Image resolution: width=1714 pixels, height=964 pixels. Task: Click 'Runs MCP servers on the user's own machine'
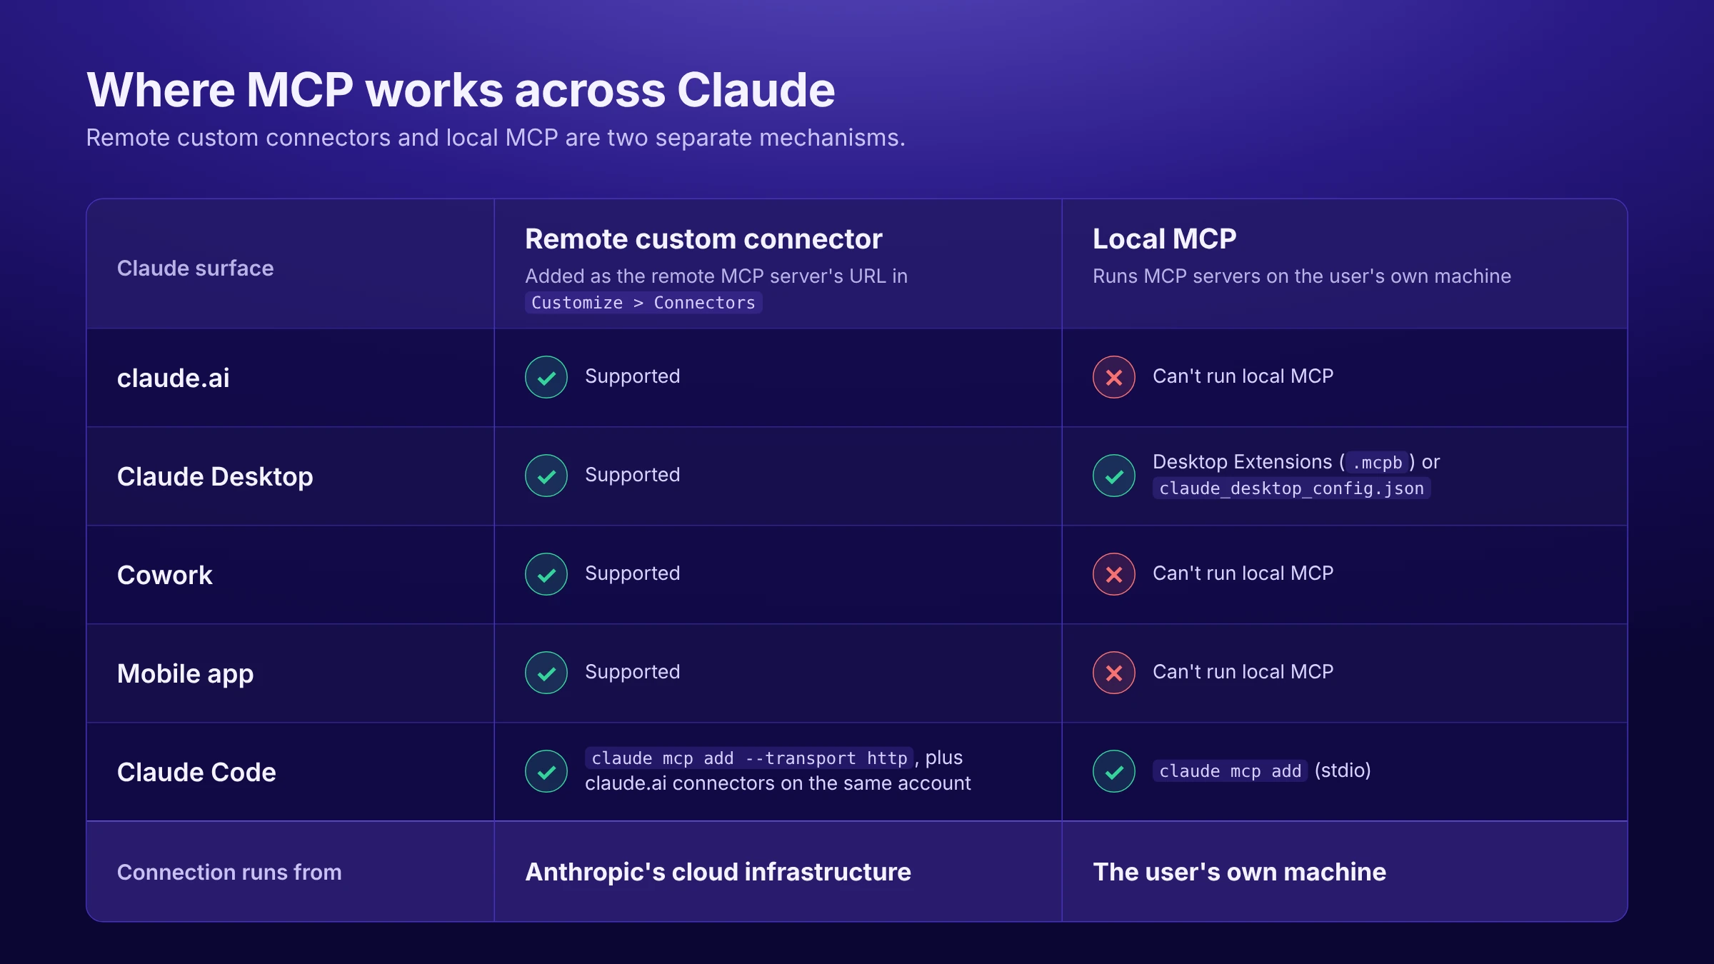pyautogui.click(x=1301, y=276)
